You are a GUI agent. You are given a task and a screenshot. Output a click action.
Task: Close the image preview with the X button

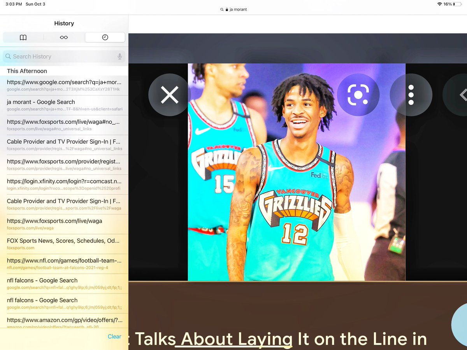[170, 95]
